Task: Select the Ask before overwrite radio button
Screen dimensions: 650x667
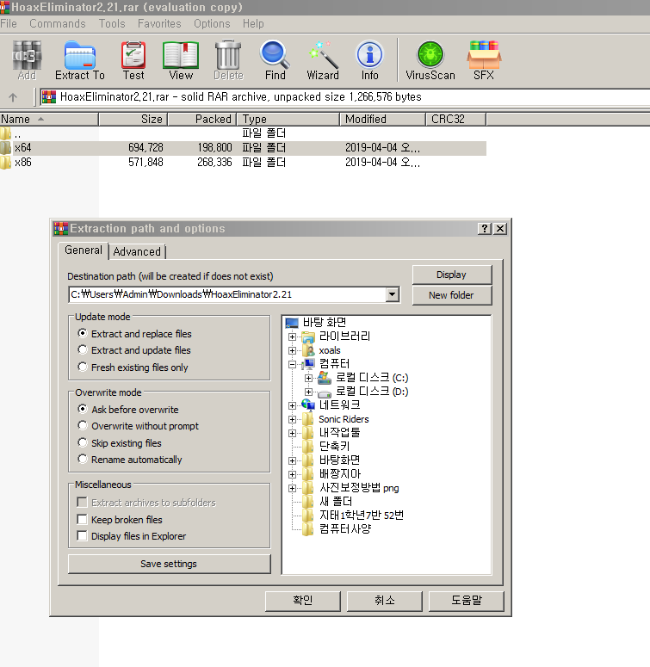Action: (x=83, y=409)
